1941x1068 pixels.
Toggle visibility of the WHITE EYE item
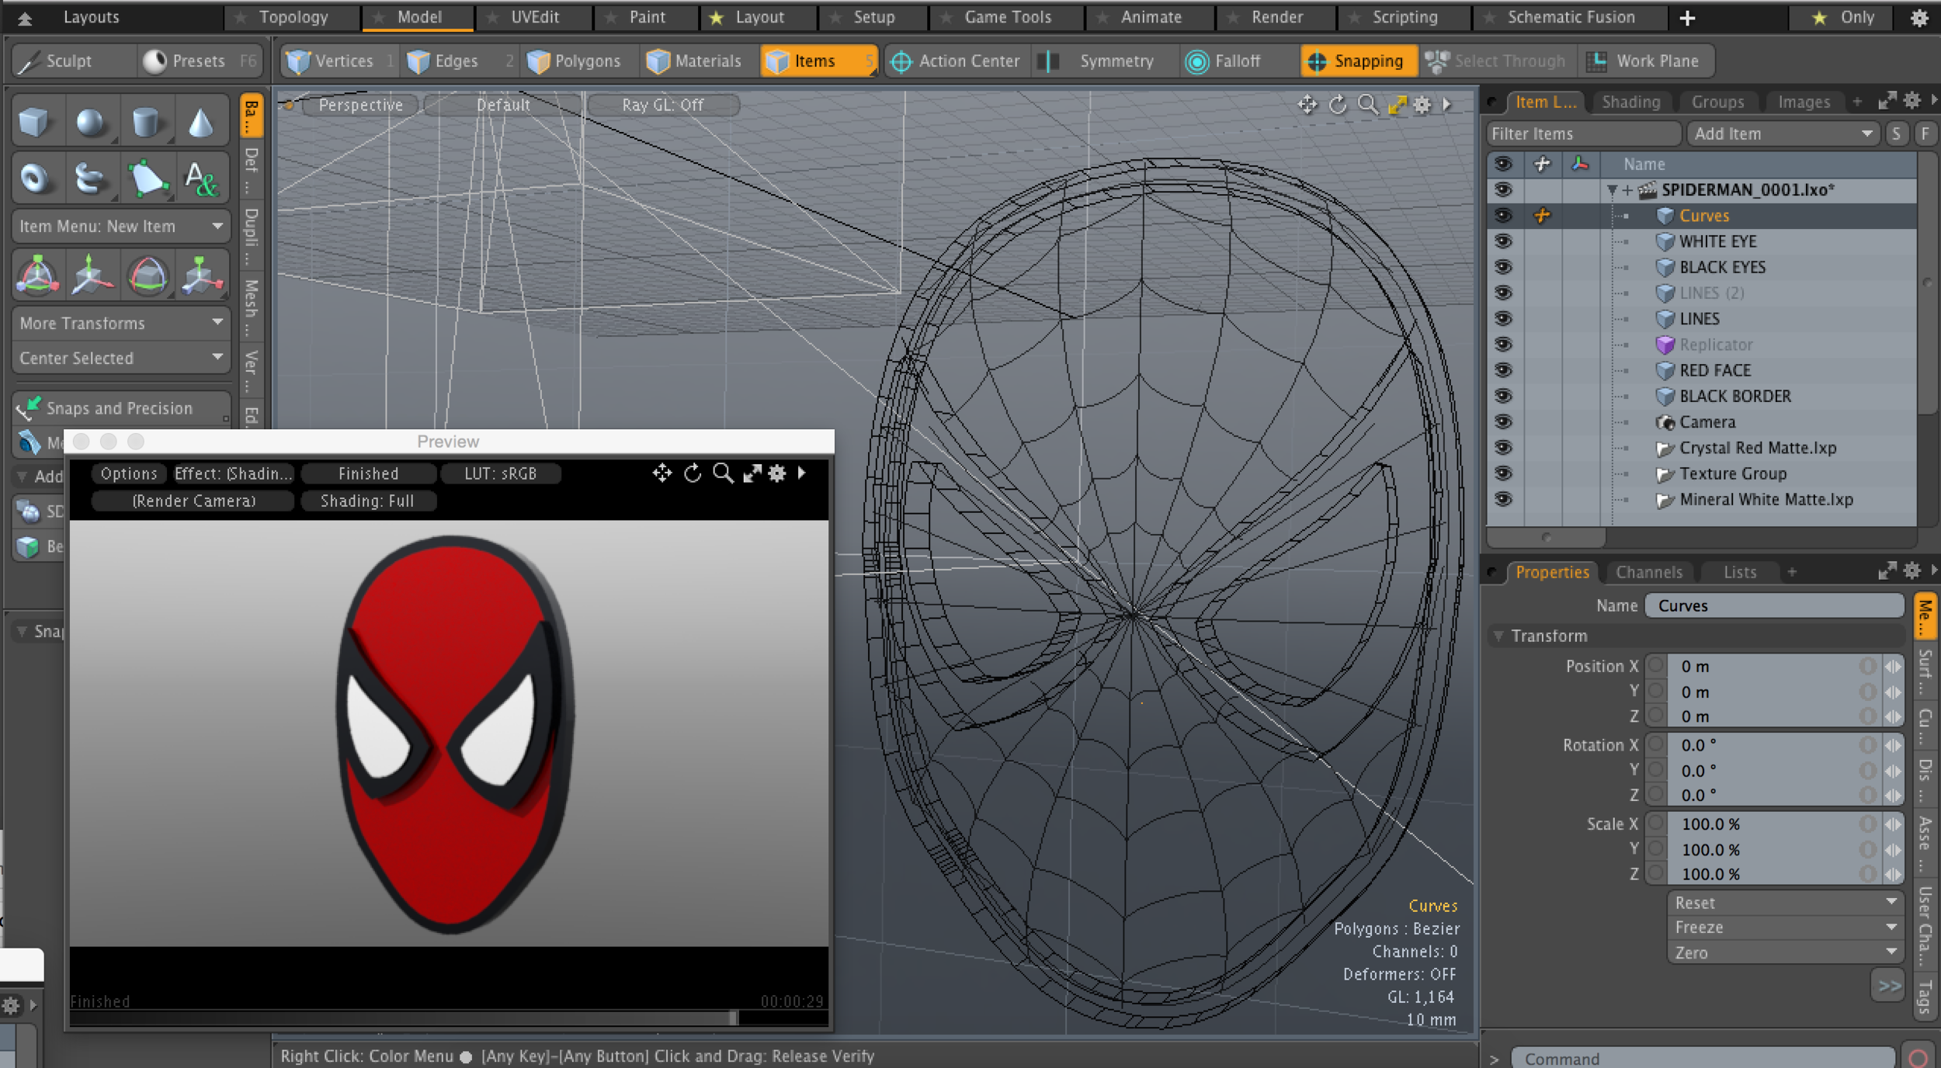point(1505,241)
